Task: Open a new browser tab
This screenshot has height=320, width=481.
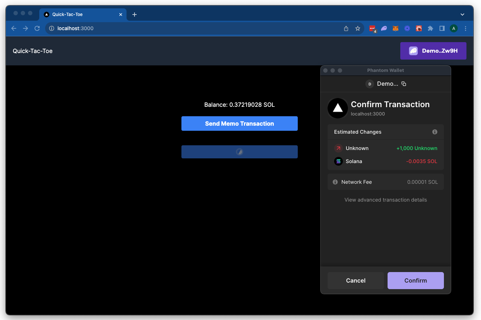Action: [135, 15]
